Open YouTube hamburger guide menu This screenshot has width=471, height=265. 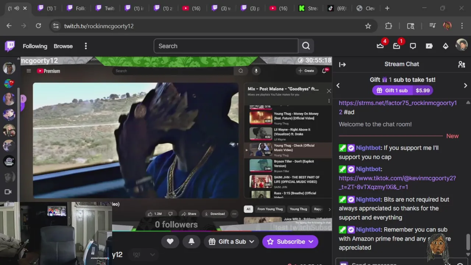pos(29,71)
